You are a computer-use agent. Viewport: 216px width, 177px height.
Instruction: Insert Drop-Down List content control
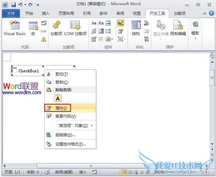108,31
